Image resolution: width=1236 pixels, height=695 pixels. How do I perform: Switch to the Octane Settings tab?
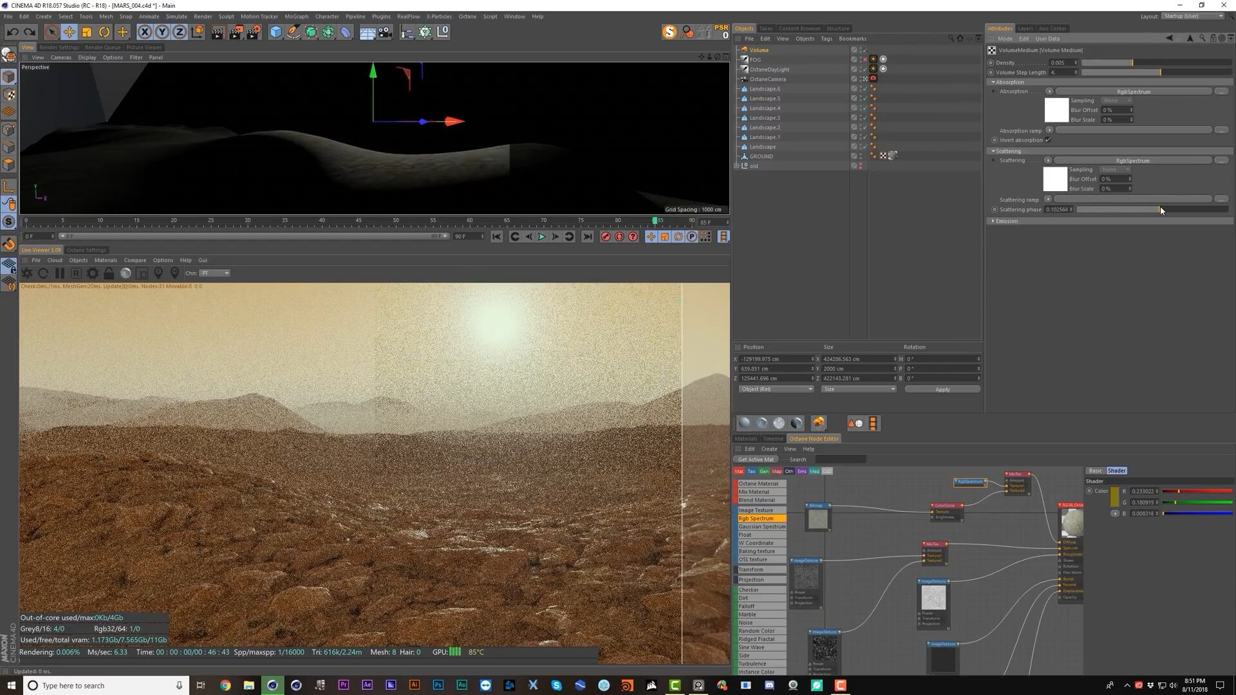[86, 250]
